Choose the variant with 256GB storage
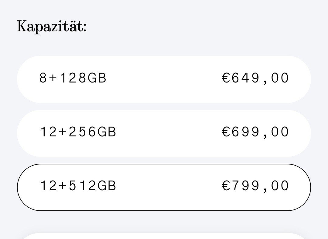This screenshot has height=239, width=328. (x=164, y=133)
